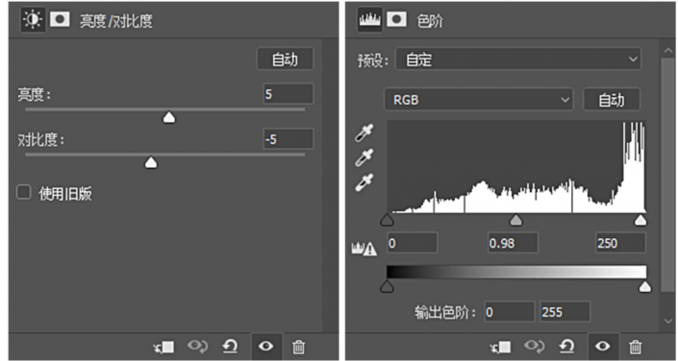Select the mask icon in Levels panel
Image resolution: width=678 pixels, height=361 pixels.
(x=396, y=20)
